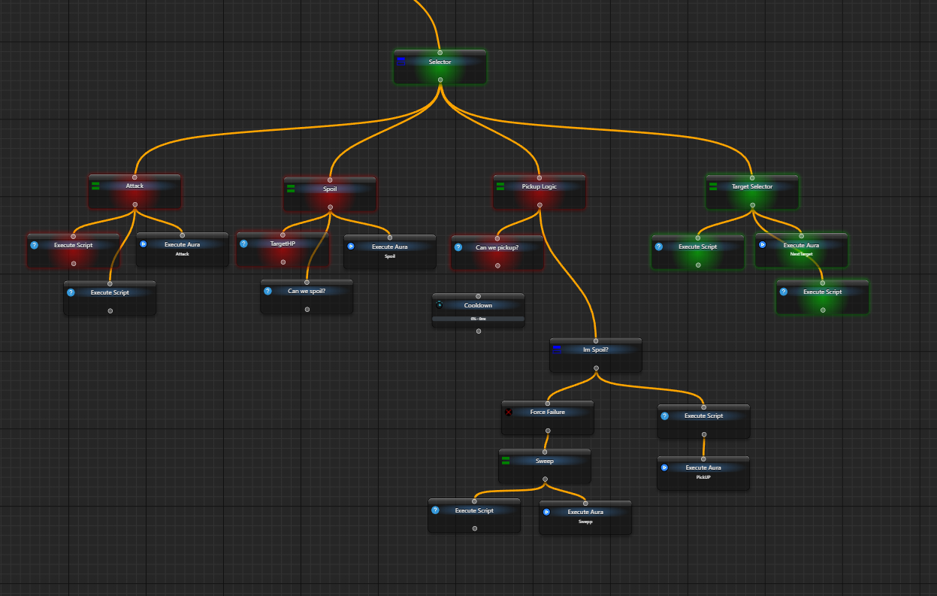Image resolution: width=937 pixels, height=596 pixels.
Task: Select the Spoil sequence node
Action: tap(330, 194)
